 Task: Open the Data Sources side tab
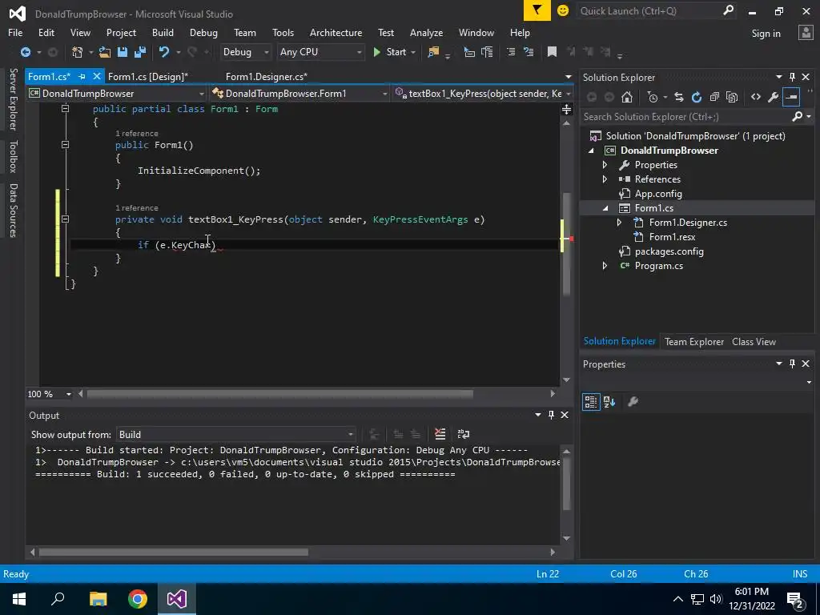(13, 211)
